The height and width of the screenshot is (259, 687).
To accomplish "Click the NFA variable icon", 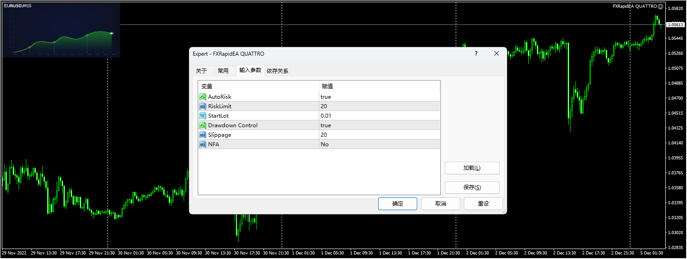I will click(x=203, y=144).
